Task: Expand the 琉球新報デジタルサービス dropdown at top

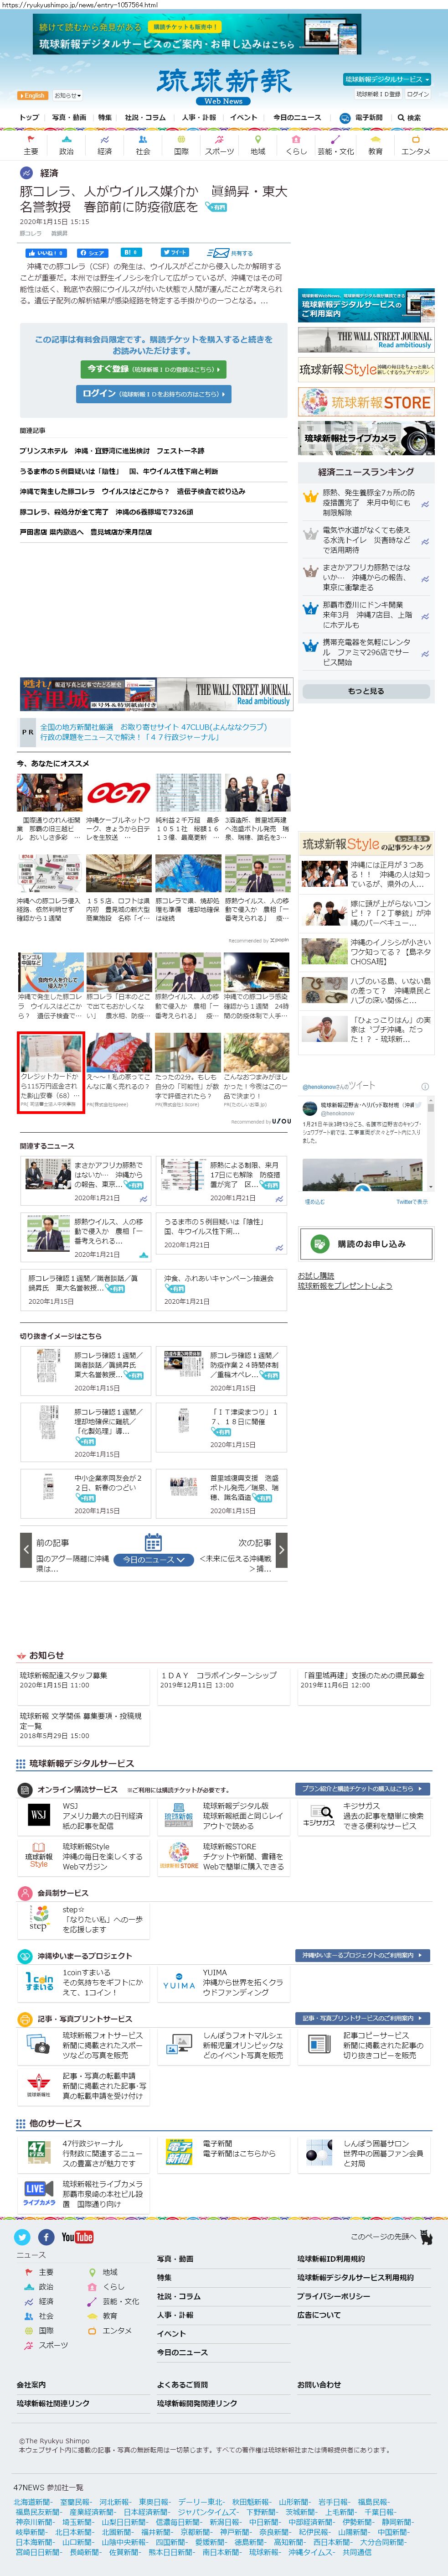Action: click(387, 79)
